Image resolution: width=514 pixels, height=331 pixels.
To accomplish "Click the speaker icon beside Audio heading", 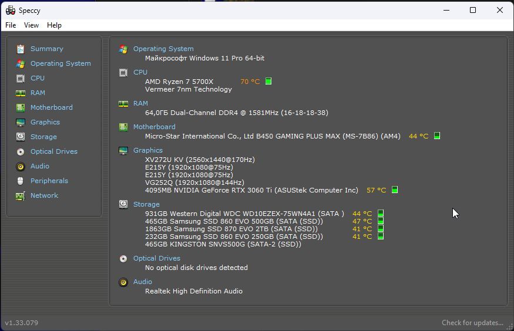I will click(x=123, y=282).
